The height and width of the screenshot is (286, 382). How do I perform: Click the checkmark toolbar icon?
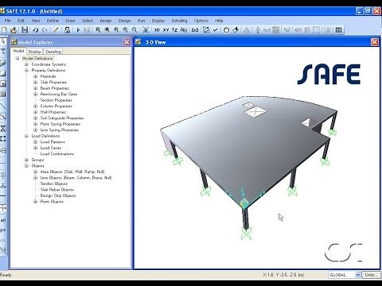[215, 30]
